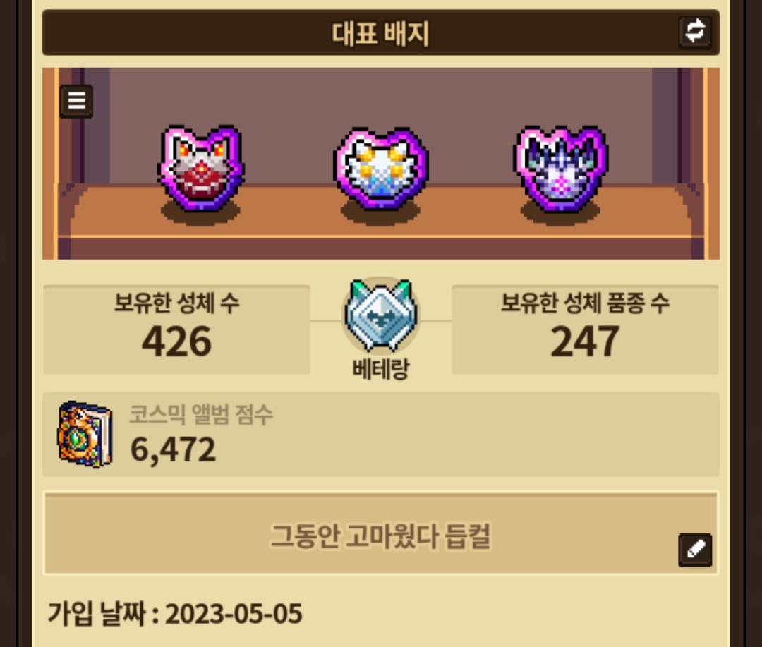
Task: Tap the 426 adult count number
Action: point(176,341)
